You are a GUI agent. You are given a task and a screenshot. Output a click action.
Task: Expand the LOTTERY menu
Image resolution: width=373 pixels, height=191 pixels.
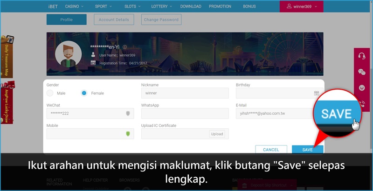(x=161, y=7)
